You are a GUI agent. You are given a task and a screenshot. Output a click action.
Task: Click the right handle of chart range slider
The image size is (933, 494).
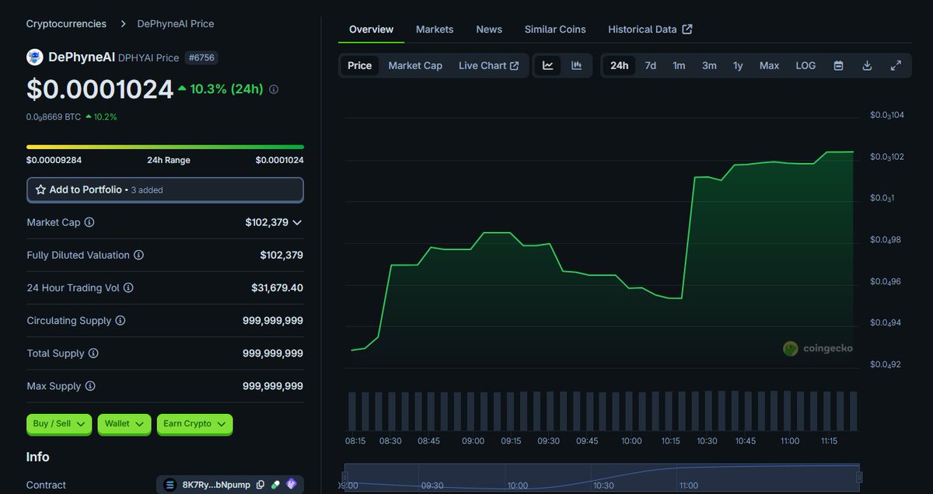point(859,476)
